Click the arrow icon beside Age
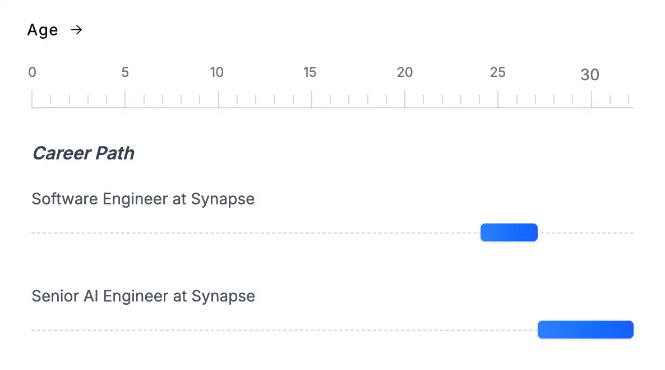 pos(76,30)
